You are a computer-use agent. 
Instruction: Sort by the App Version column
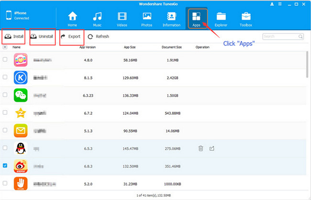88,47
